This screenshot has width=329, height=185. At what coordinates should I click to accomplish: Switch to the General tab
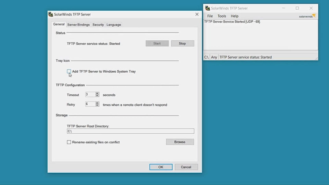point(59,24)
